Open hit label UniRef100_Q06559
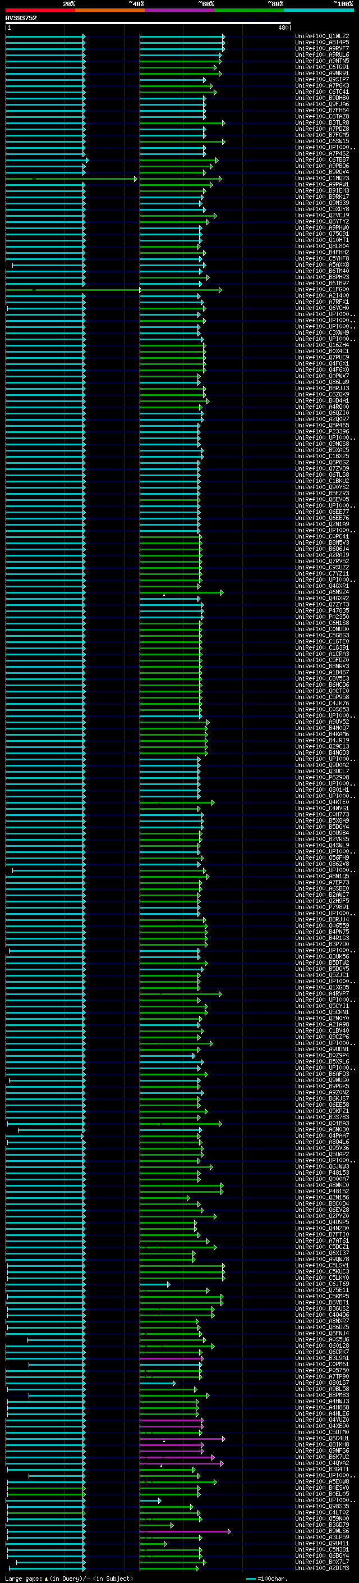Screen dimensions: 359x1583 click(x=322, y=925)
